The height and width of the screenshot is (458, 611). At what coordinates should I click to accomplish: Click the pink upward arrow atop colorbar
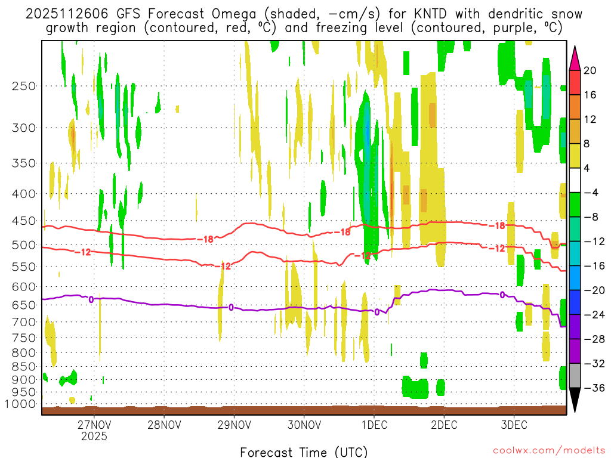pyautogui.click(x=575, y=58)
